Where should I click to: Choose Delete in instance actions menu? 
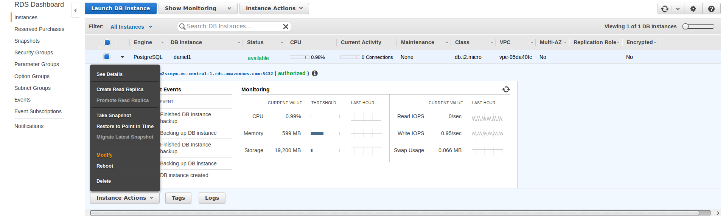coord(104,181)
